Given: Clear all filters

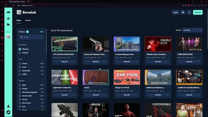Looking at the screenshot, I should click(x=42, y=32).
